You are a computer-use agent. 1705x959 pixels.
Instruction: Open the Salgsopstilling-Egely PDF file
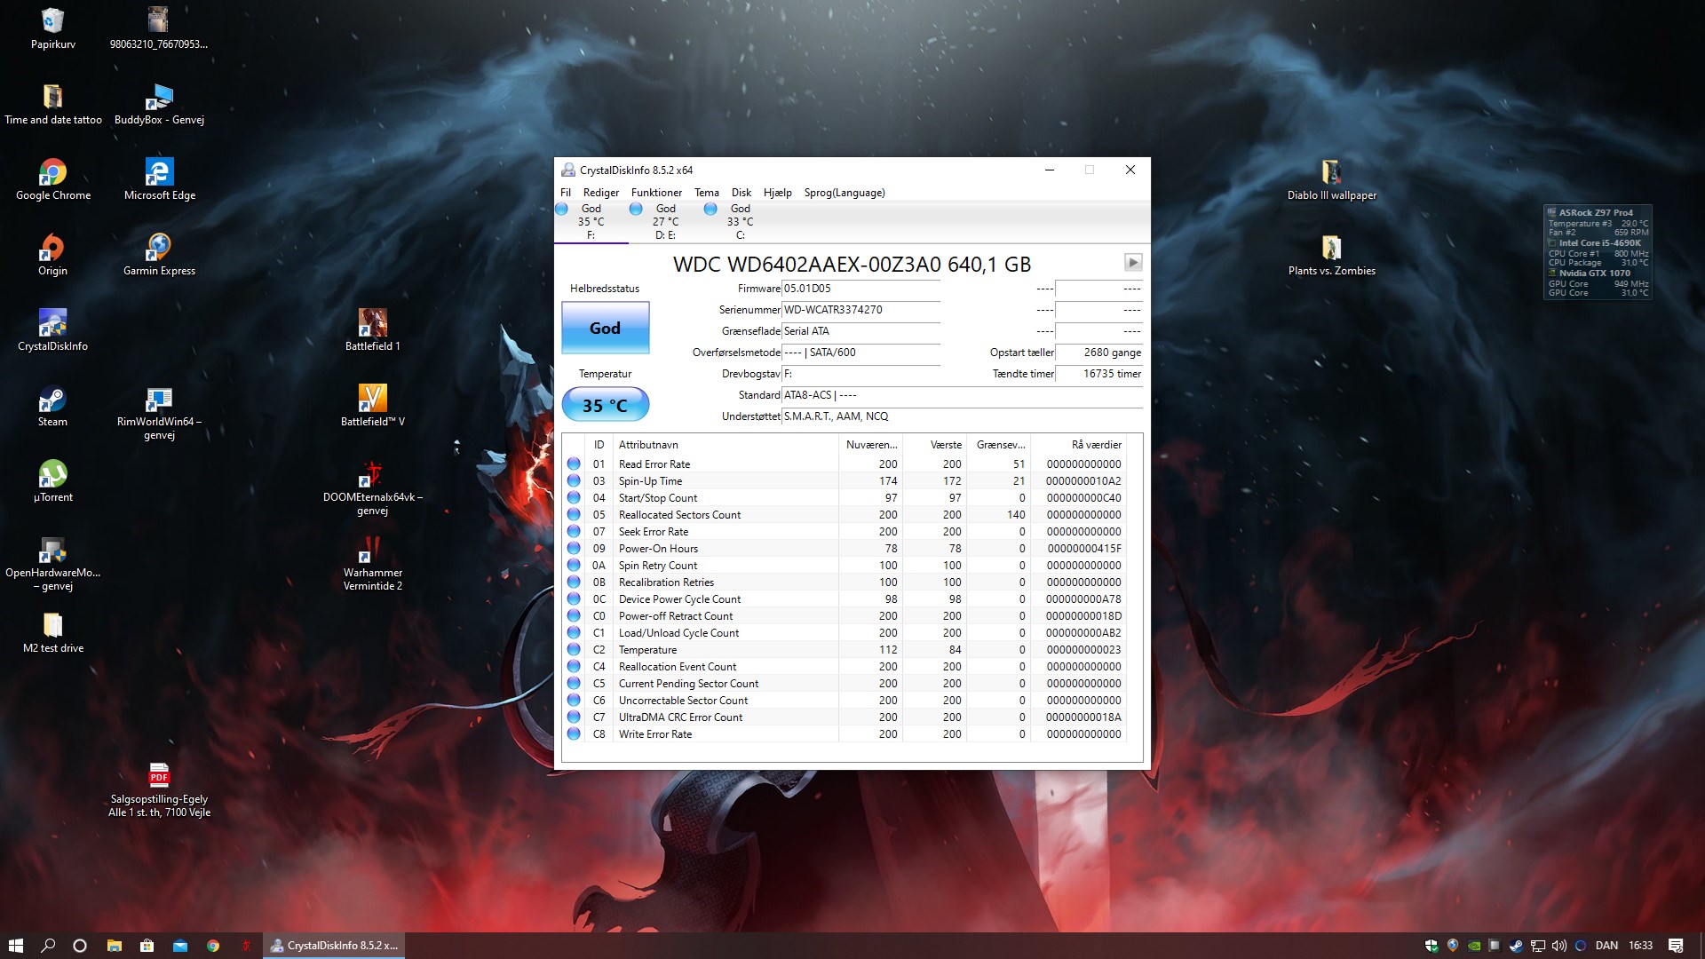159,790
